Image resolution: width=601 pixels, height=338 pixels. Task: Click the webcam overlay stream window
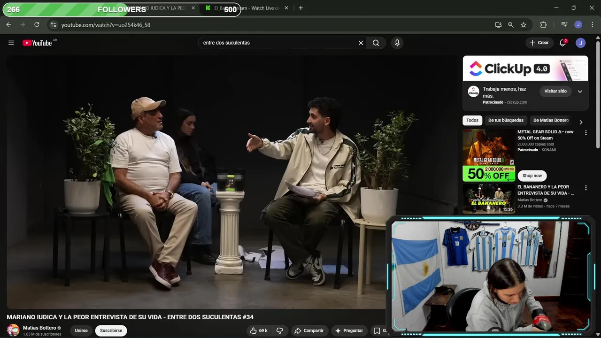(x=491, y=276)
